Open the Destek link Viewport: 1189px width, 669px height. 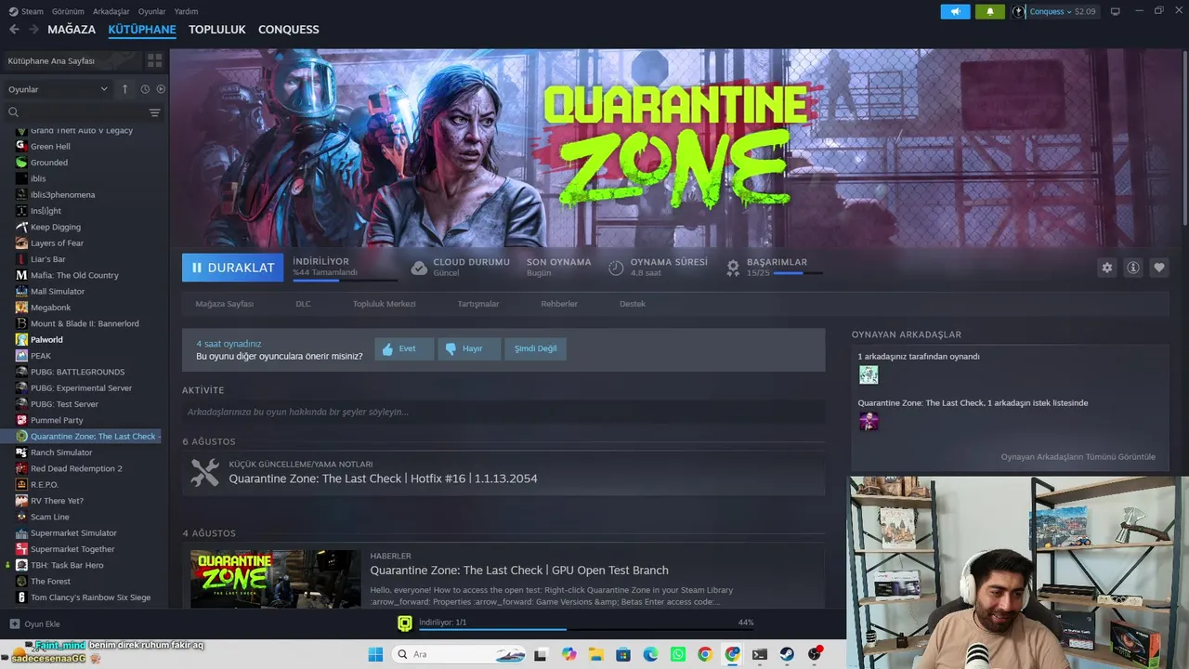633,304
